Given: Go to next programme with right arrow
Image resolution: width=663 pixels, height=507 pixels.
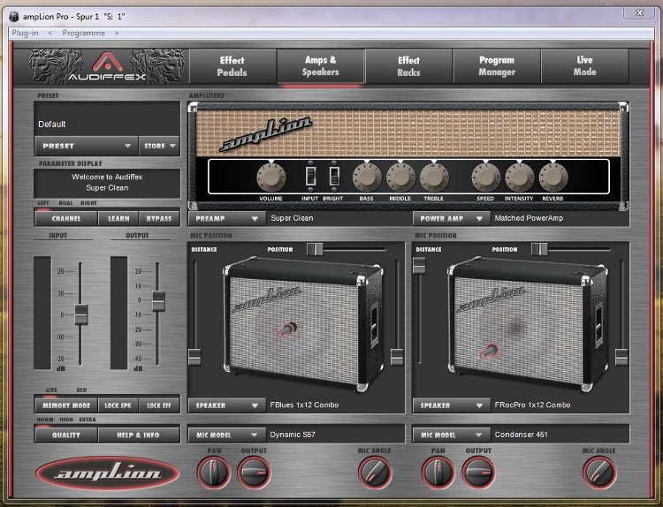Looking at the screenshot, I should tap(117, 33).
